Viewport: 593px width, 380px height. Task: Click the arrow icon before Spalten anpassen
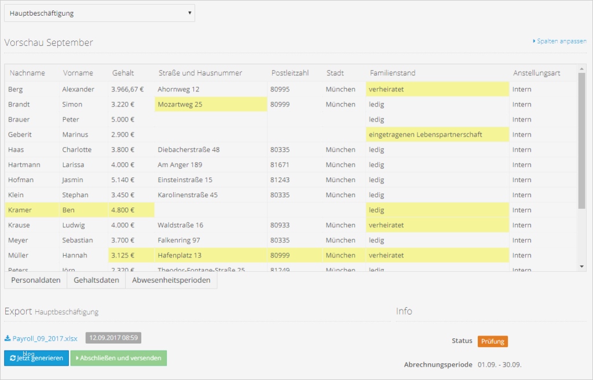[534, 41]
